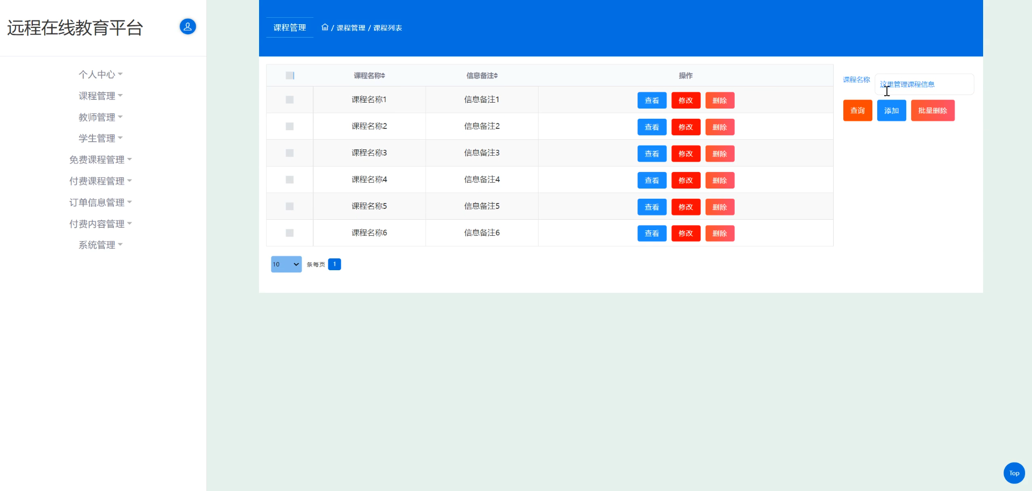
Task: Expand the 课程管理 sidebar menu
Action: [x=101, y=96]
